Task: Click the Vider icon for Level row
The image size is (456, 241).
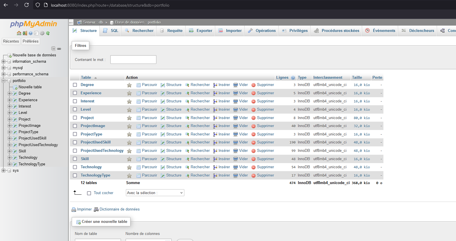Action: [236, 110]
